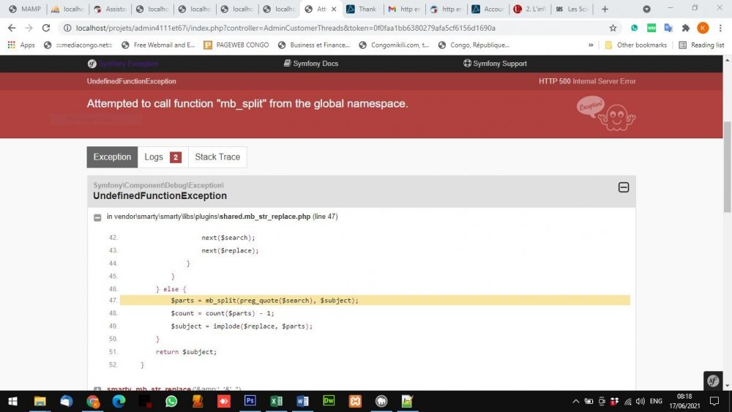
Task: Switch to the Logs tab
Action: tap(163, 157)
